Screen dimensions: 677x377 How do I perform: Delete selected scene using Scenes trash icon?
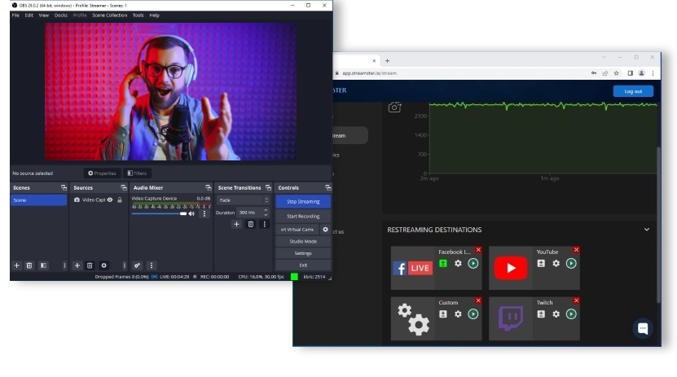[x=29, y=265]
